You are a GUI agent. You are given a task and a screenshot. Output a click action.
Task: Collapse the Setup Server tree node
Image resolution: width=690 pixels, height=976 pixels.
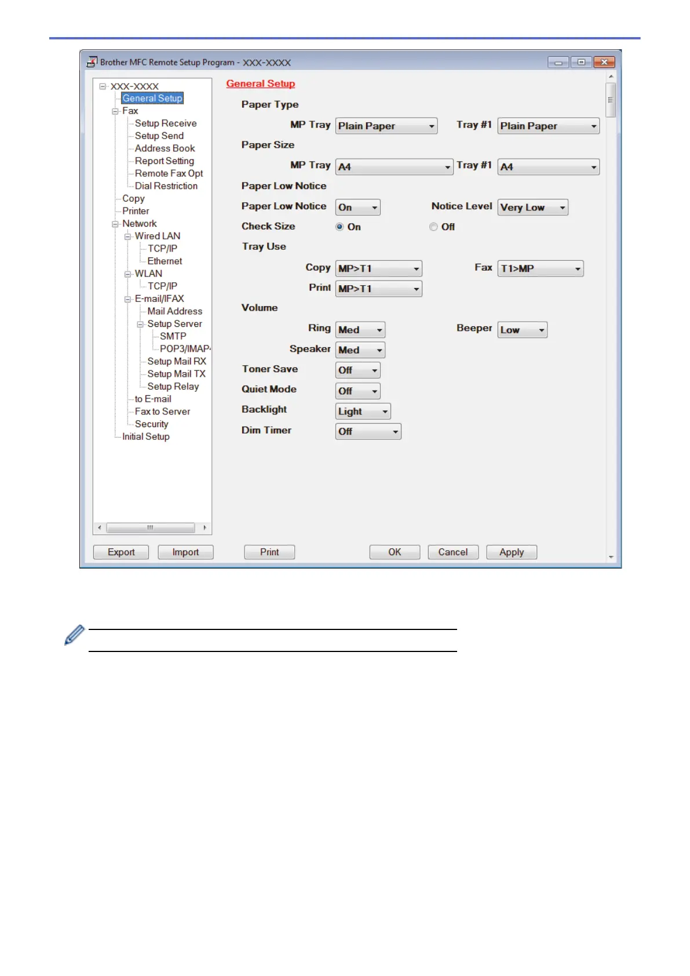140,325
